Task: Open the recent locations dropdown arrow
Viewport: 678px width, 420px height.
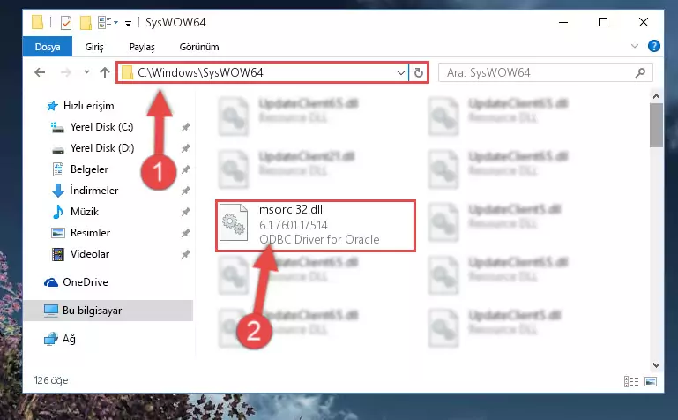Action: coord(86,71)
